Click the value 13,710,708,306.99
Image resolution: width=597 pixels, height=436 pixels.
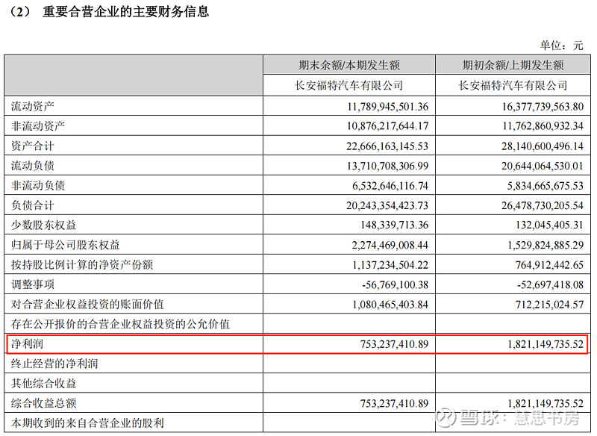(x=387, y=166)
